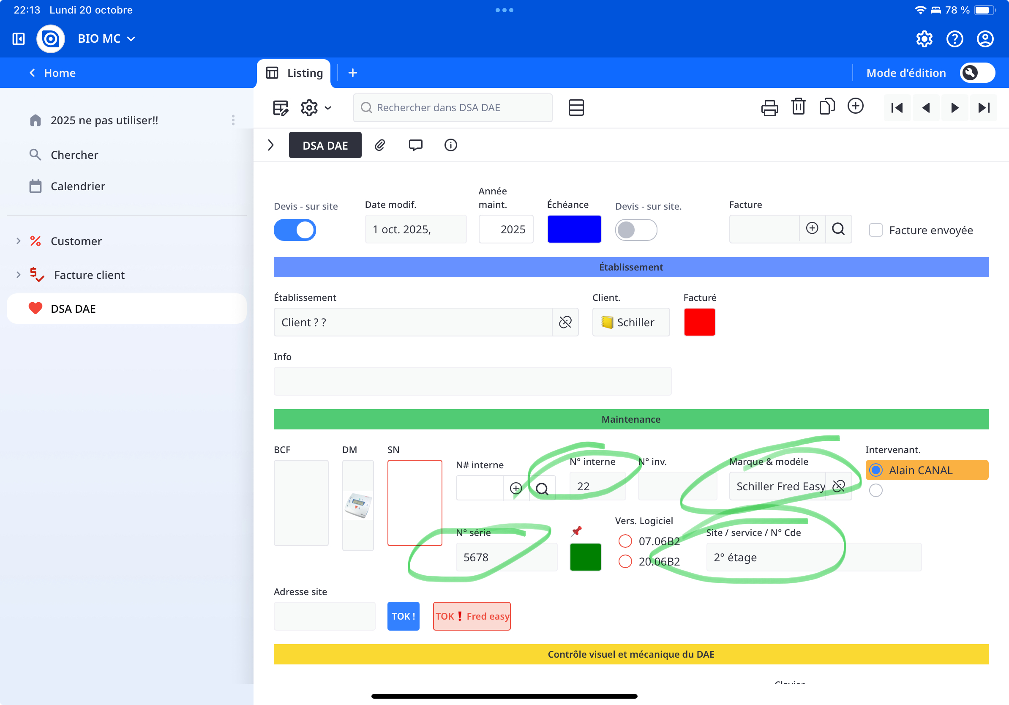Expand the Customer tree item
Screen dimensions: 1009x705
19,241
